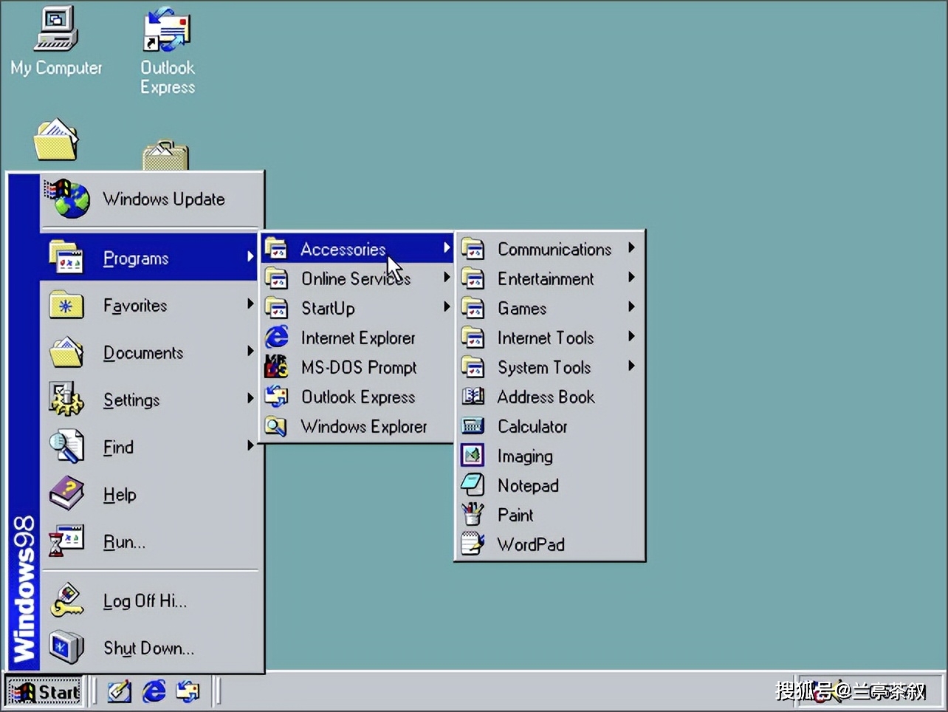948x712 pixels.
Task: Expand the System Tools submenu arrow
Action: pos(631,366)
